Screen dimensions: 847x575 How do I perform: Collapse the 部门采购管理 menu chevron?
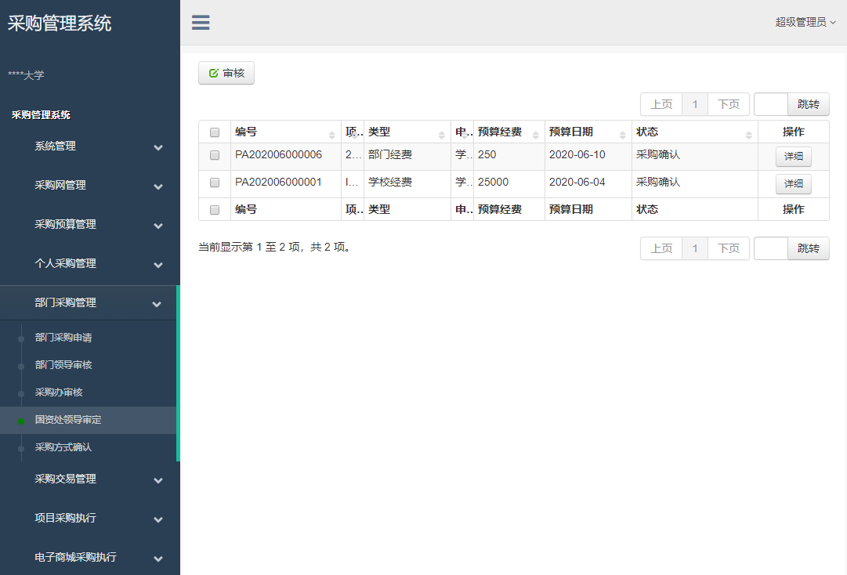click(157, 304)
